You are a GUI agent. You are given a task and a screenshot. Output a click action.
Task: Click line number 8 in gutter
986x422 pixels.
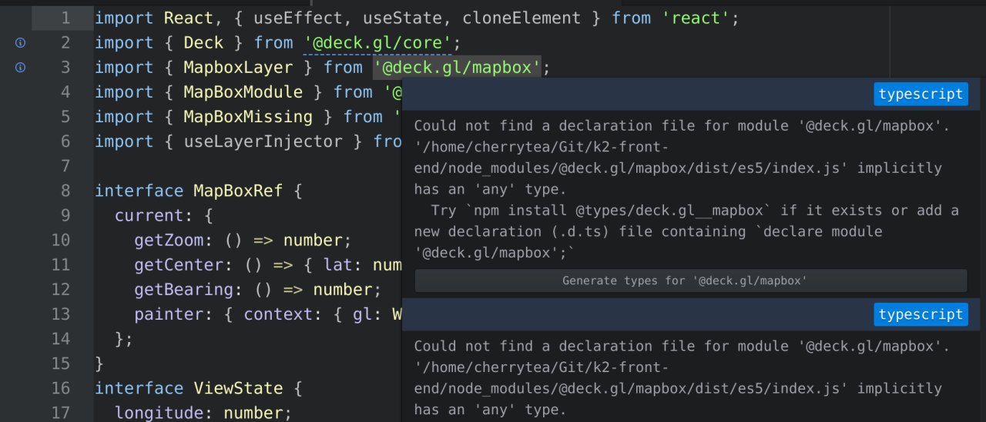(x=65, y=191)
